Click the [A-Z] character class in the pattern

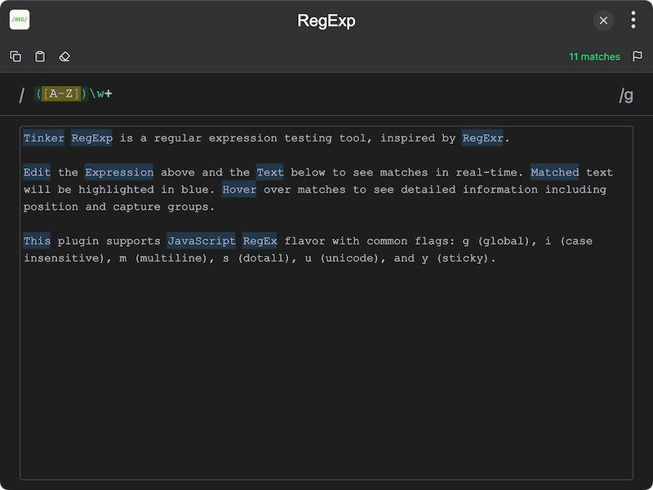coord(63,94)
